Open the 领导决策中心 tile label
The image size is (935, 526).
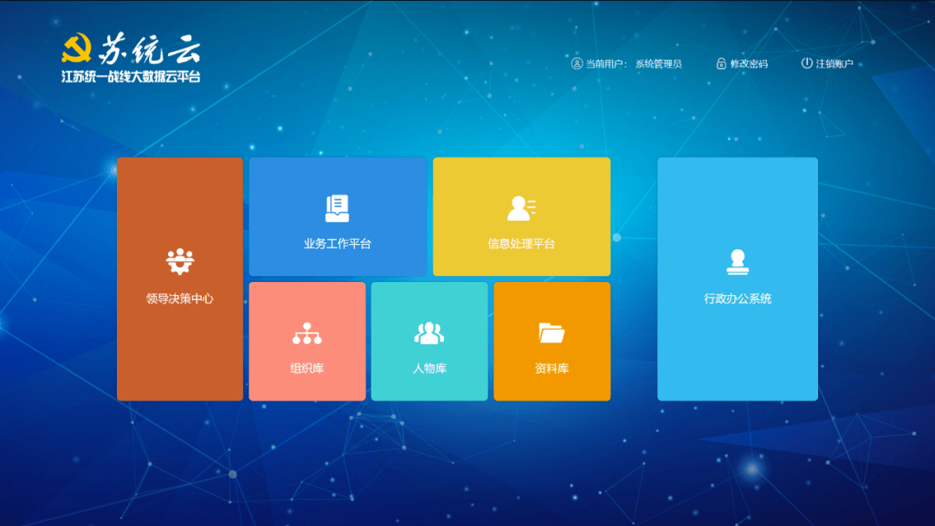[180, 298]
